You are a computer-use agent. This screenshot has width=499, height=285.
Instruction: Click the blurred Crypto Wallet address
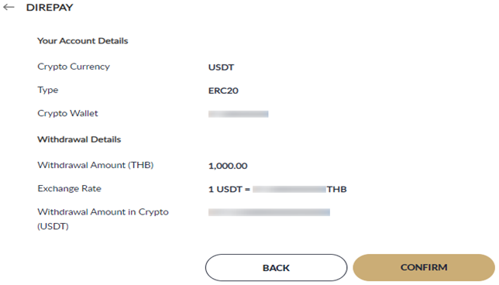[239, 114]
